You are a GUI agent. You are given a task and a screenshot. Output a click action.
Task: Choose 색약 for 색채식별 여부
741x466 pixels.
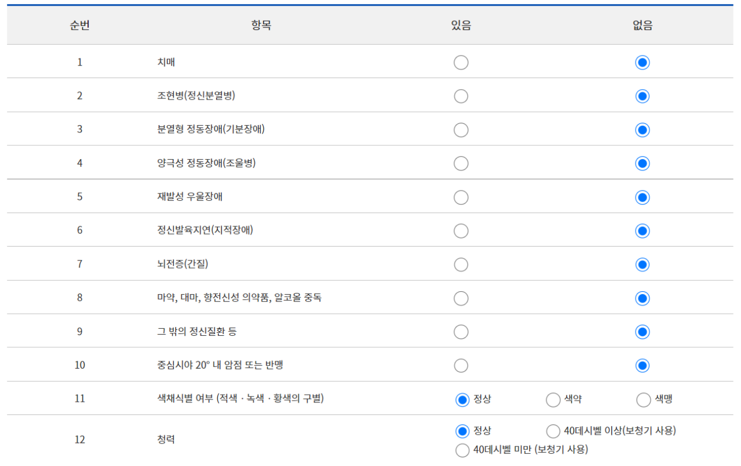[x=553, y=399]
